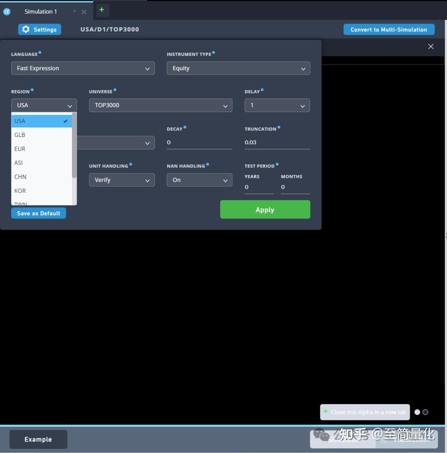The height and width of the screenshot is (453, 447).
Task: Click Clone this Alpha in a new tab
Action: 365,412
